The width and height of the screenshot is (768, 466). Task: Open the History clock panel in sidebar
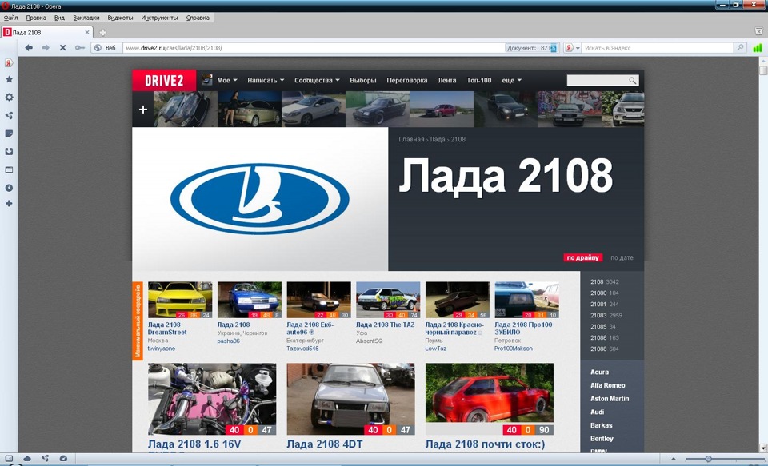[x=9, y=188]
